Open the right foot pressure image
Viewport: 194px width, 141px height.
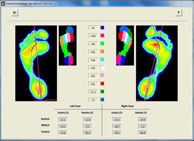(x=157, y=63)
